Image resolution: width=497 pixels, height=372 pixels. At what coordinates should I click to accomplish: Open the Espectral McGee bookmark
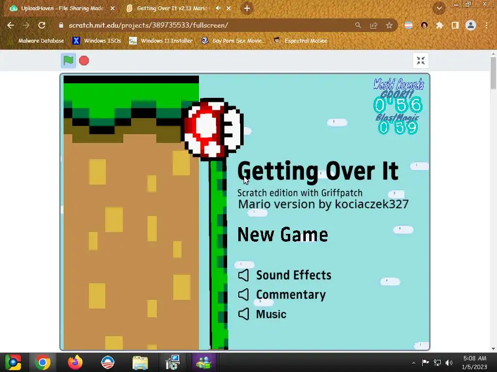point(300,41)
